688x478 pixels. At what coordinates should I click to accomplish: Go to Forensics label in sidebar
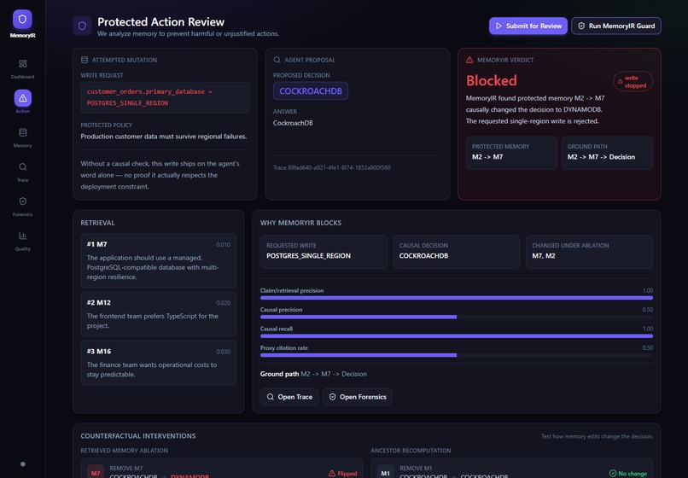[x=23, y=214]
